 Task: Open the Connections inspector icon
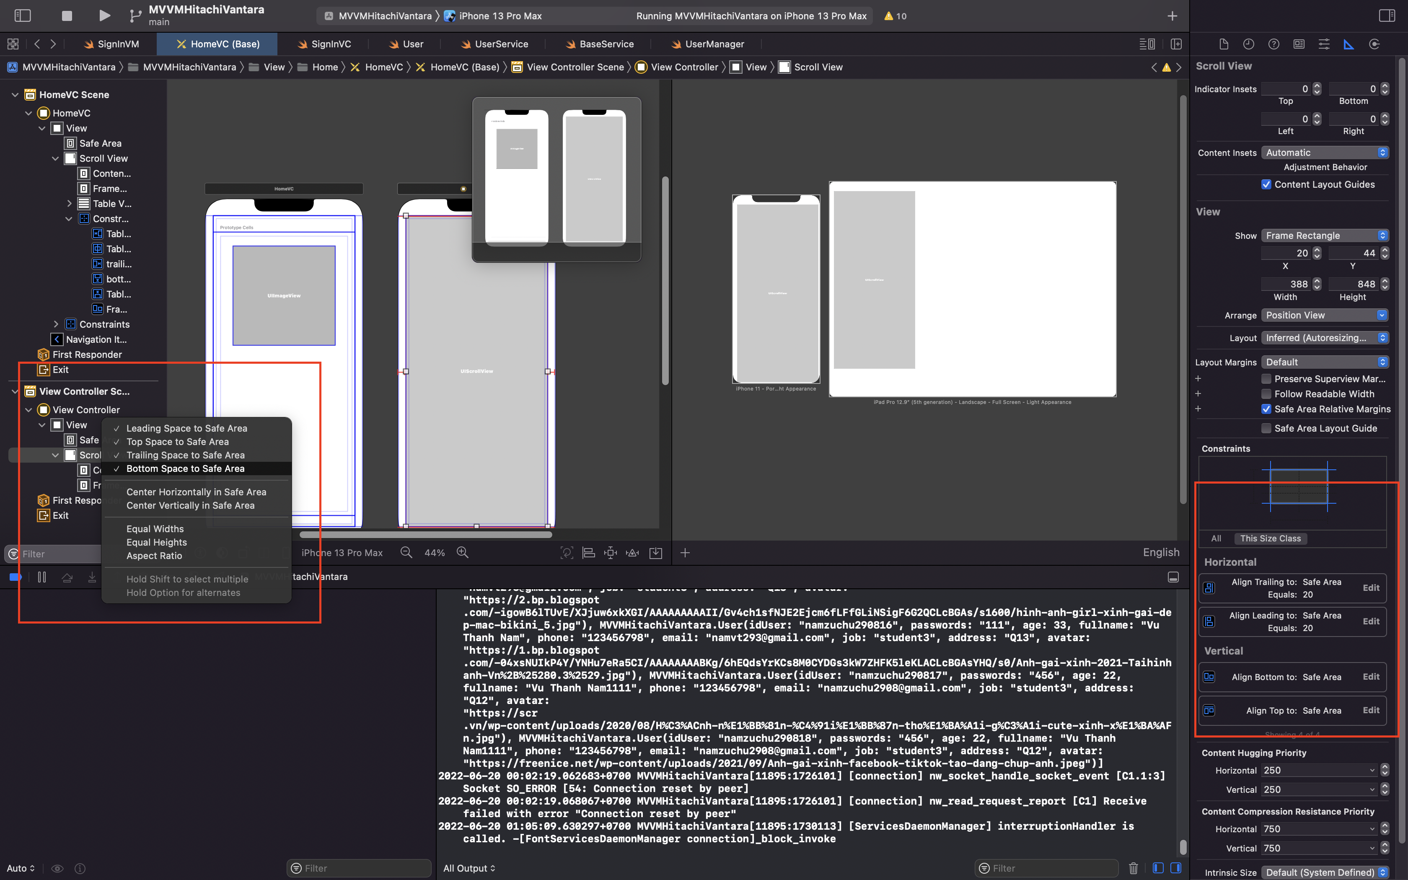coord(1374,44)
